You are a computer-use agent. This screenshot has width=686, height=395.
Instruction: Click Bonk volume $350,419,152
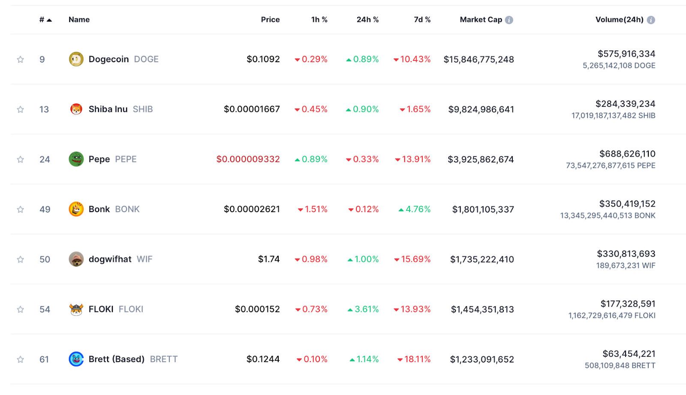(627, 203)
